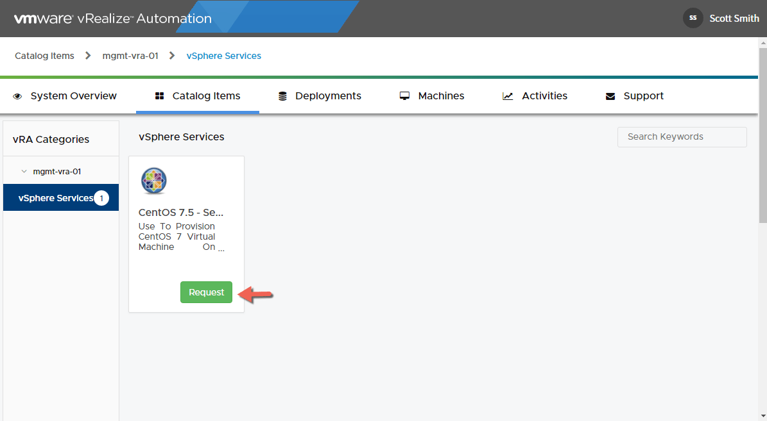
Task: Navigate to mgmt-vra-01 breadcrumb
Action: [130, 56]
